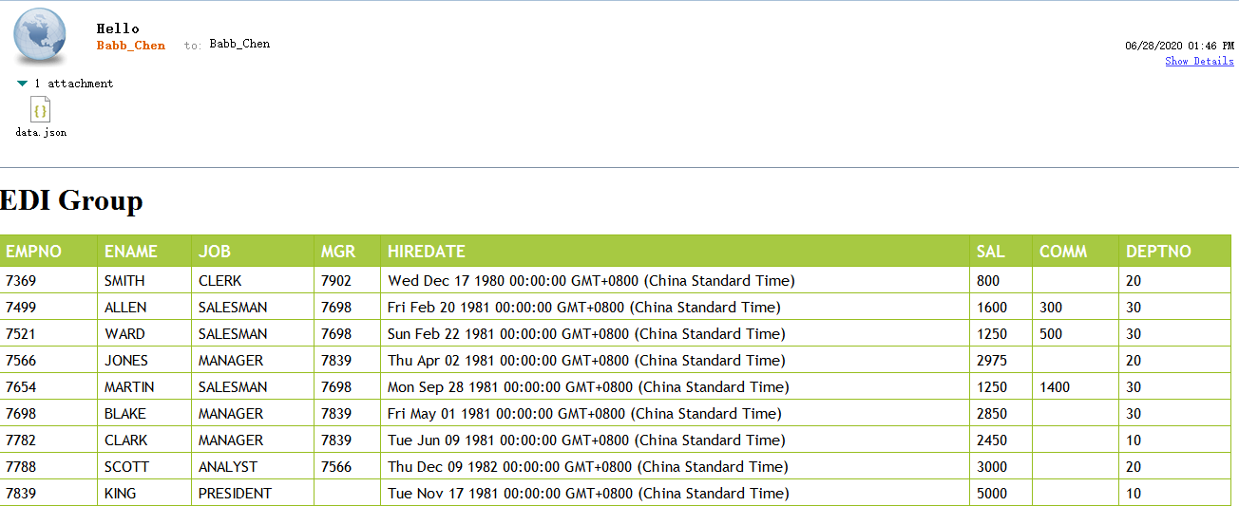Collapse the 1 attachment section arrow

[x=23, y=84]
